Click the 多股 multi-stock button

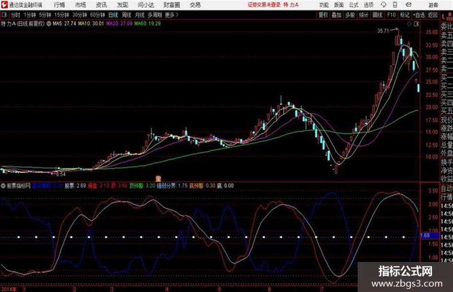pyautogui.click(x=350, y=15)
